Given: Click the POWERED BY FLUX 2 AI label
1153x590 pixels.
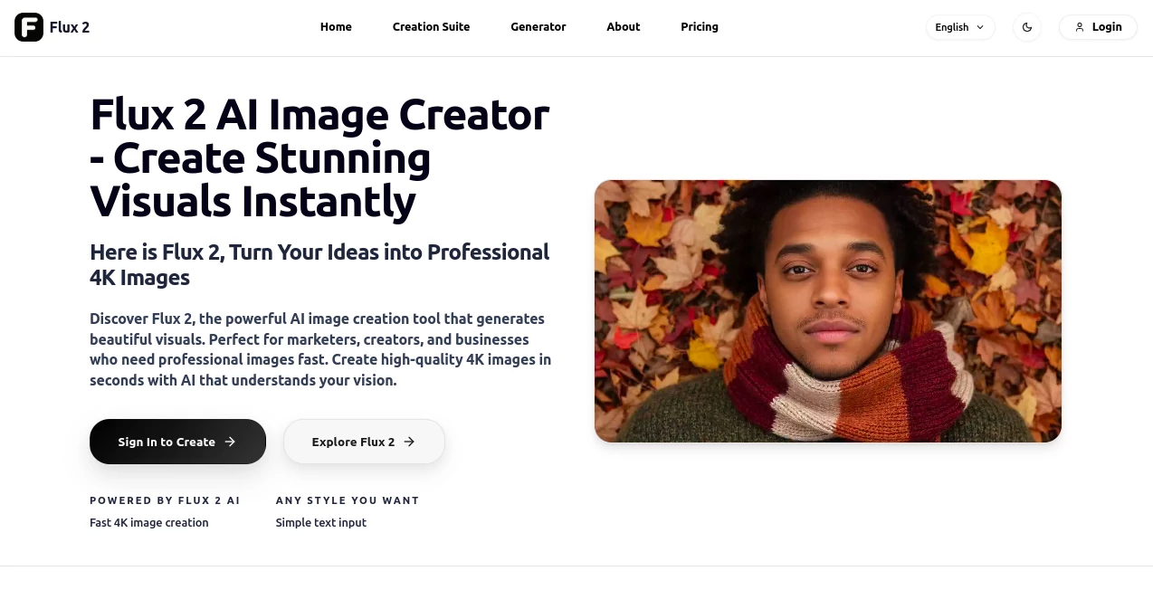Looking at the screenshot, I should 165,500.
